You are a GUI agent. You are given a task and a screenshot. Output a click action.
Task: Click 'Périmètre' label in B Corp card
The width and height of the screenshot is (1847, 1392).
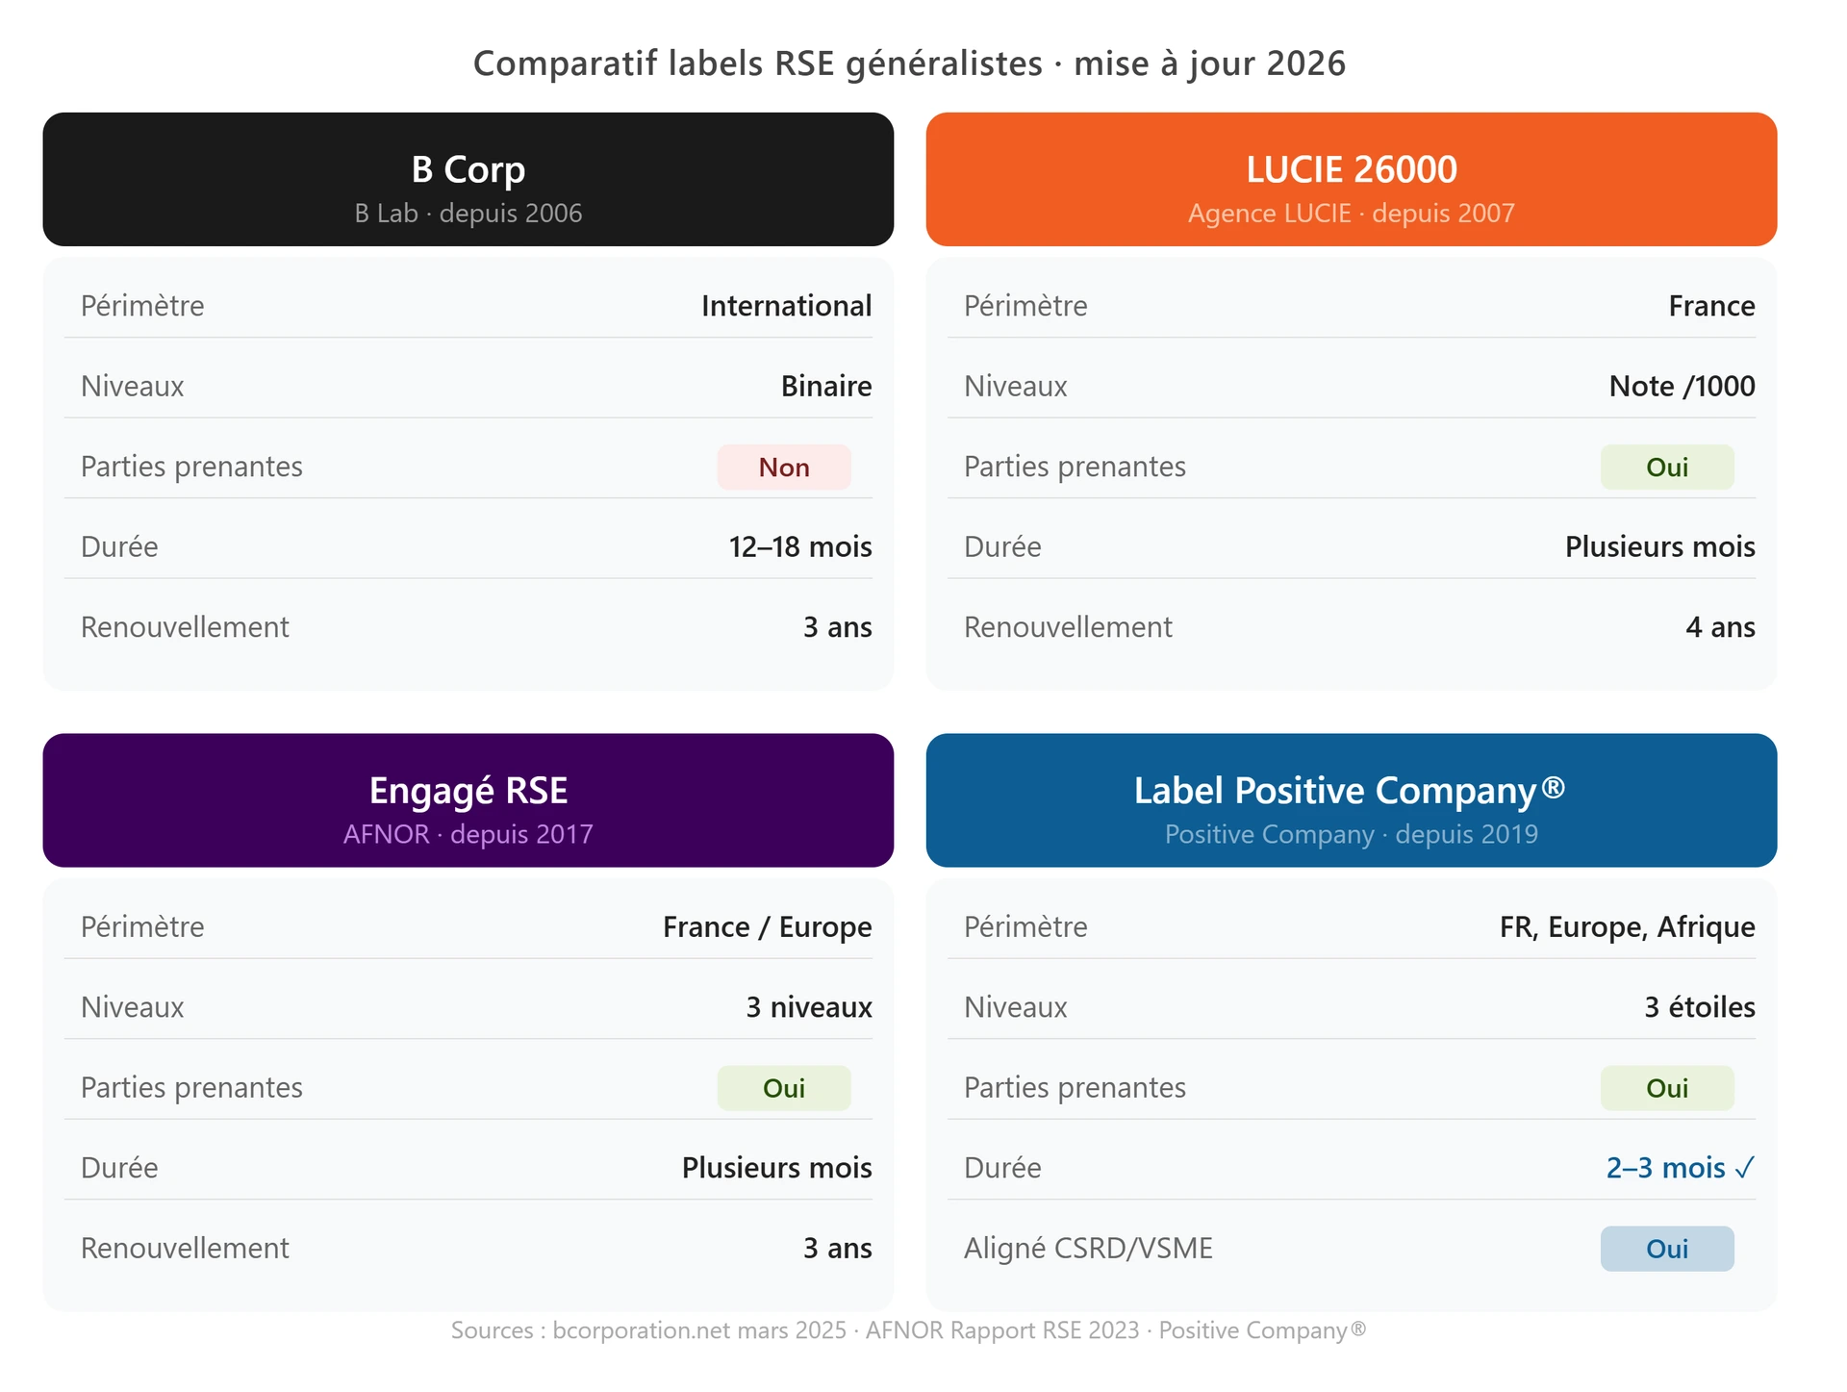coord(142,306)
